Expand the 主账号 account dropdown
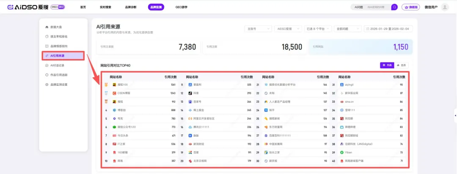Screen dimensions: 457x174 click(x=258, y=29)
